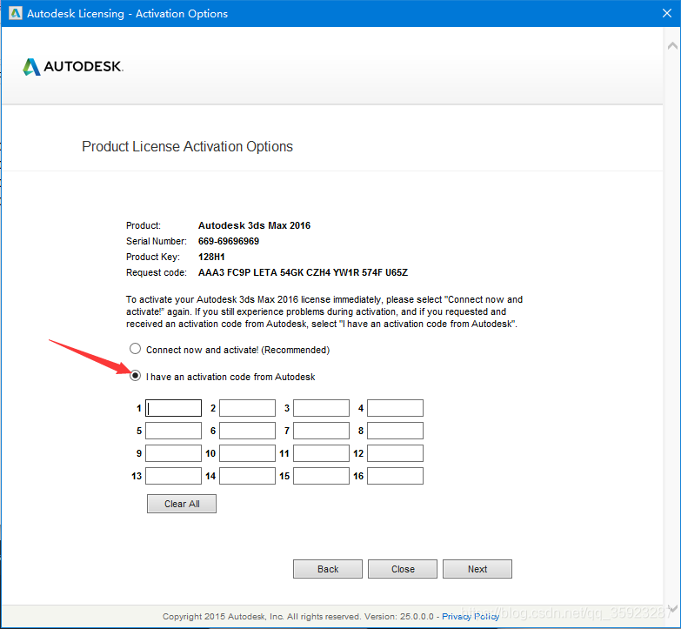The image size is (681, 629).
Task: Select 'Connect now and activate!' radio option
Action: click(x=135, y=349)
